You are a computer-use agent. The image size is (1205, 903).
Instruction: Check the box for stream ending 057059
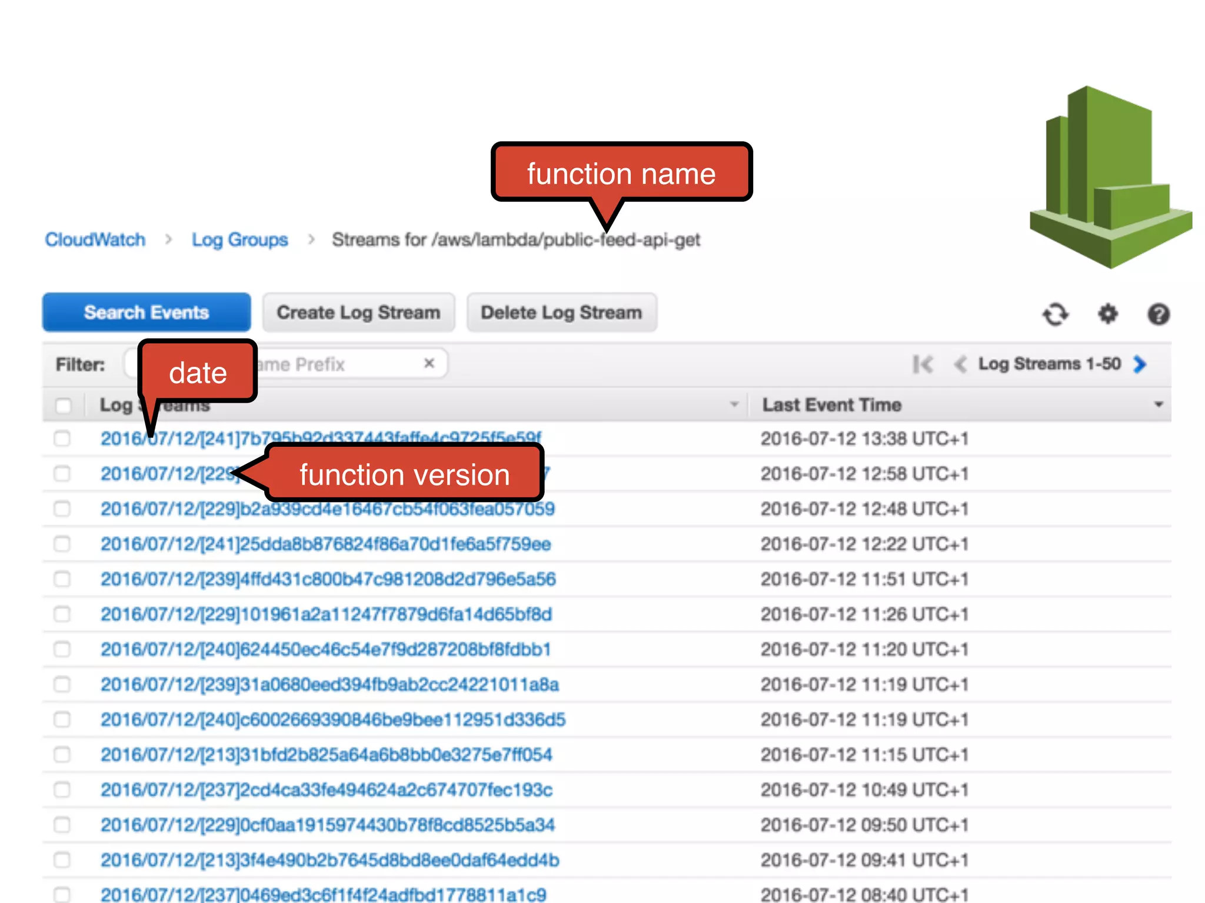pos(62,509)
